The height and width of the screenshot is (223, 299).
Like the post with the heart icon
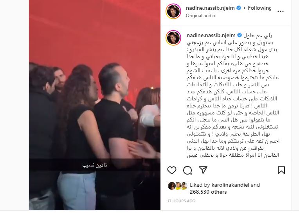click(172, 170)
